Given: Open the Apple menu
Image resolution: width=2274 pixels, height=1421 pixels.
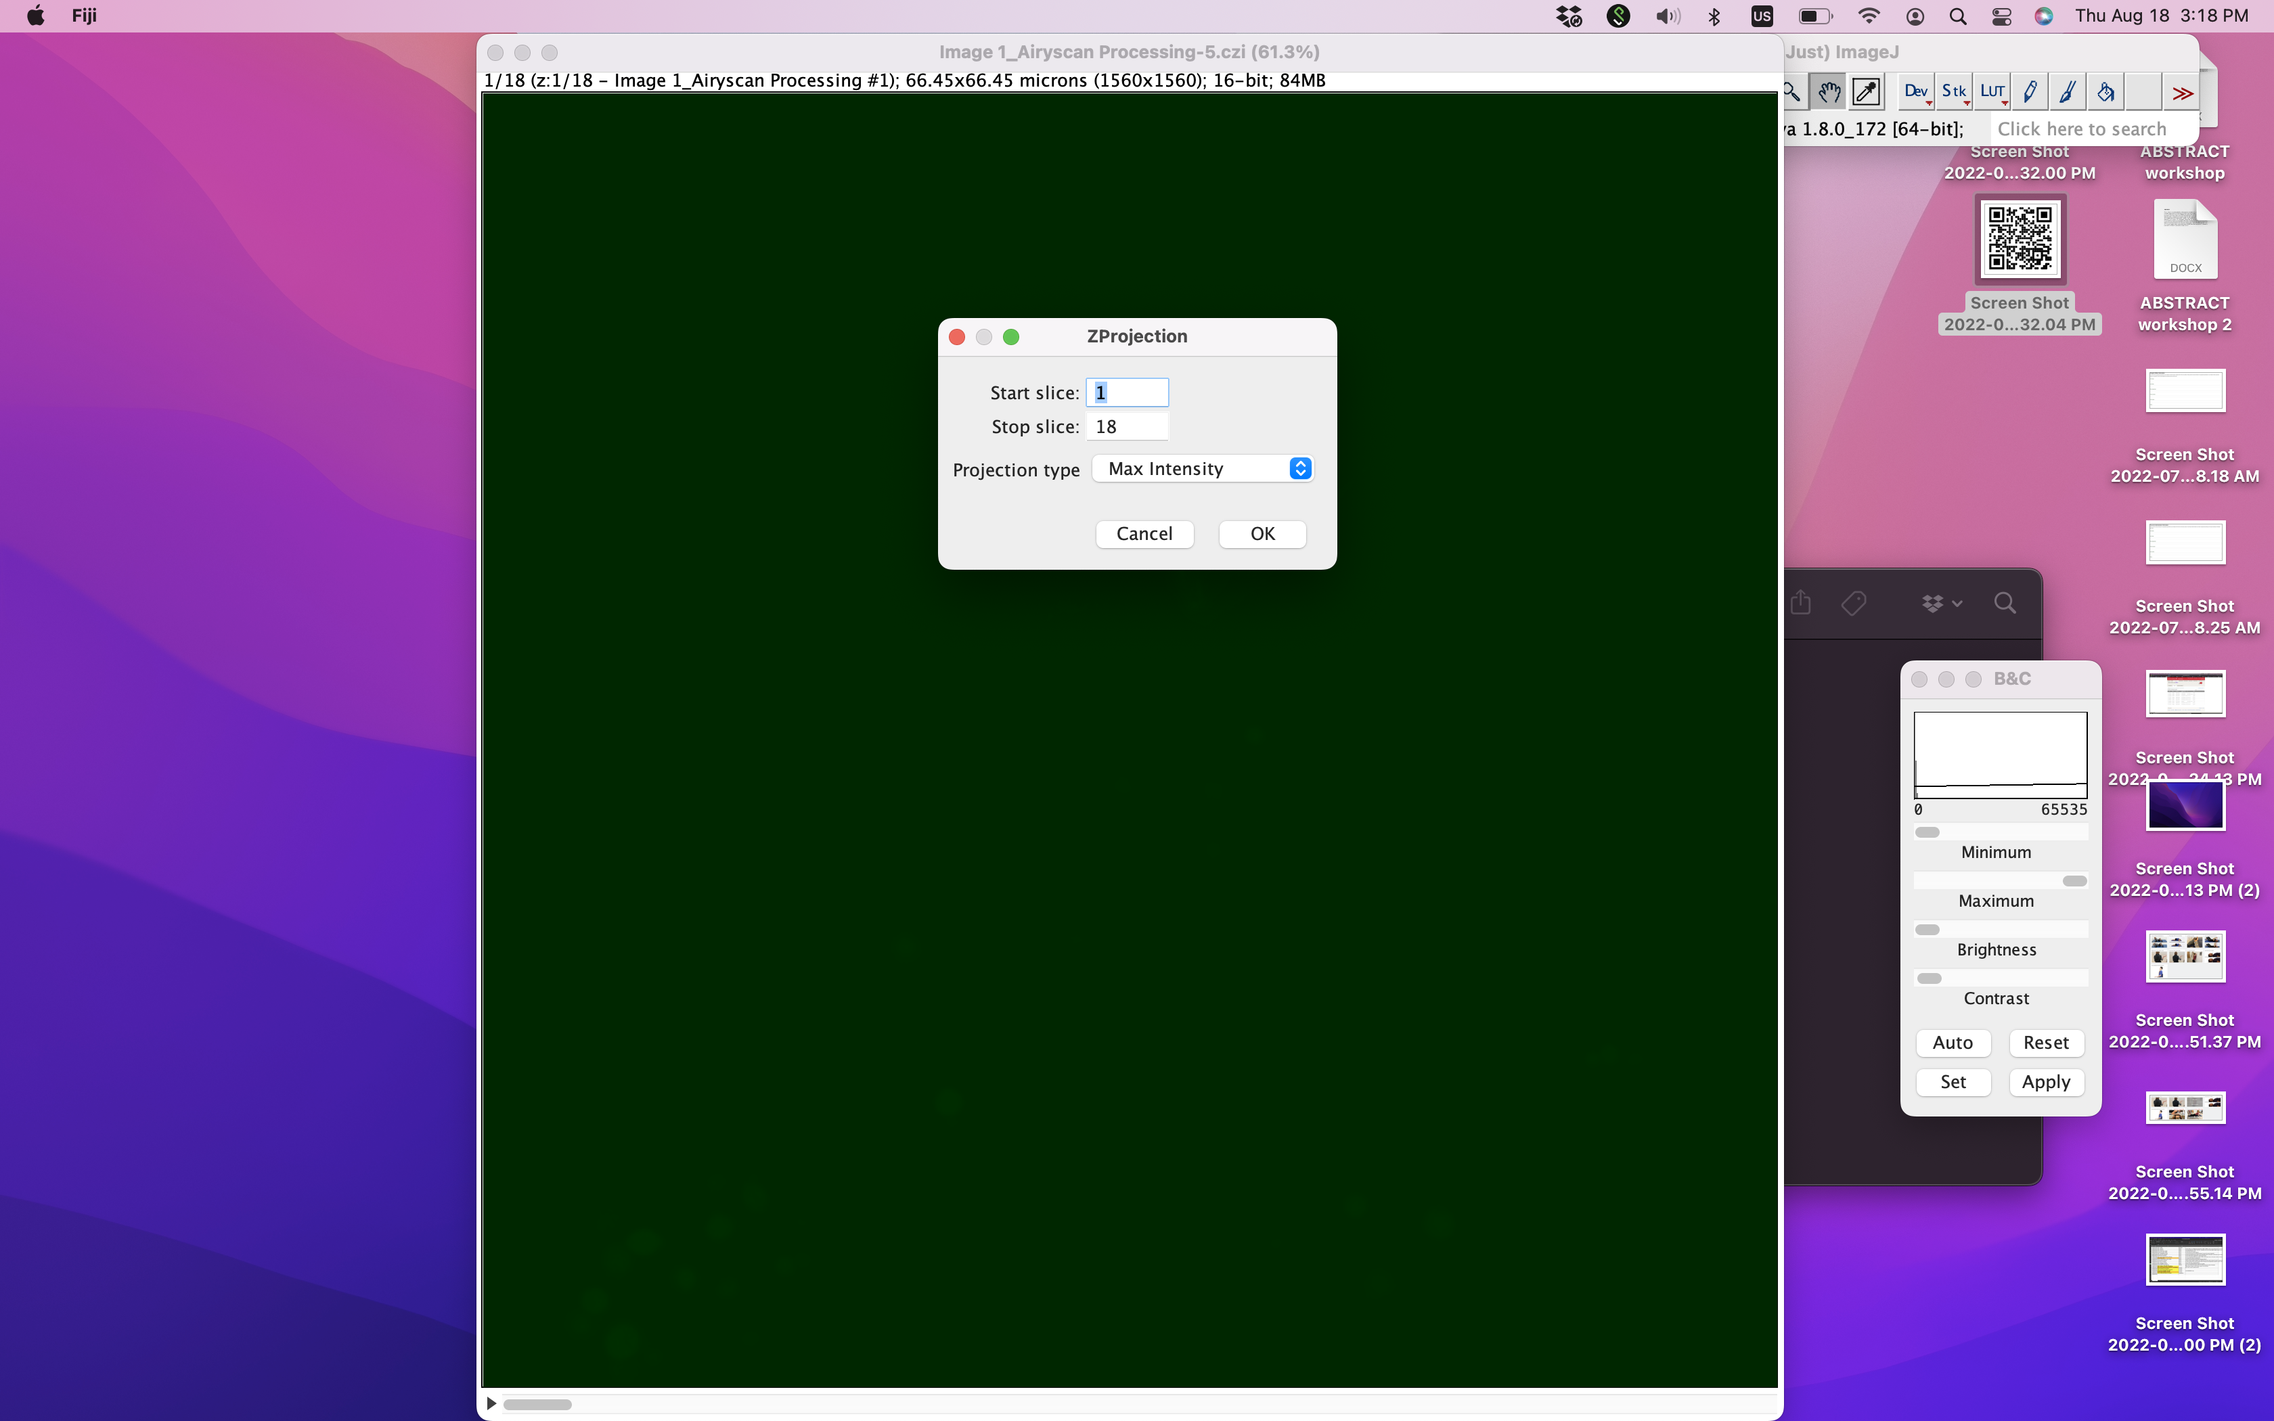Looking at the screenshot, I should pos(35,16).
